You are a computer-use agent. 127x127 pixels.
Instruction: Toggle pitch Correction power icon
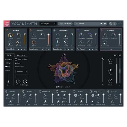click(16, 59)
